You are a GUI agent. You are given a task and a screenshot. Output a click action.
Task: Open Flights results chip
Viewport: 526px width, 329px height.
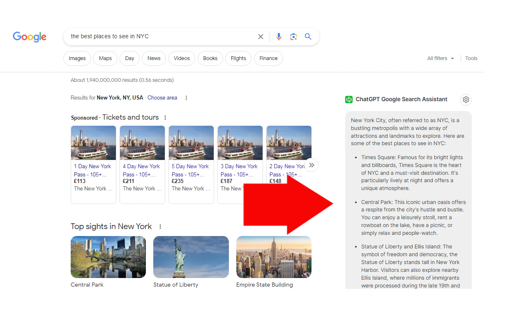[x=238, y=58]
